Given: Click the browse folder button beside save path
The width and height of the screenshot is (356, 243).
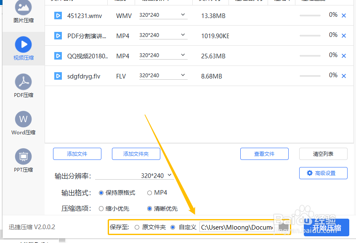Looking at the screenshot, I should pyautogui.click(x=284, y=227).
